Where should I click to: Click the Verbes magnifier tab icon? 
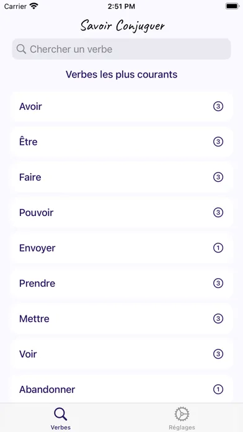(x=61, y=414)
